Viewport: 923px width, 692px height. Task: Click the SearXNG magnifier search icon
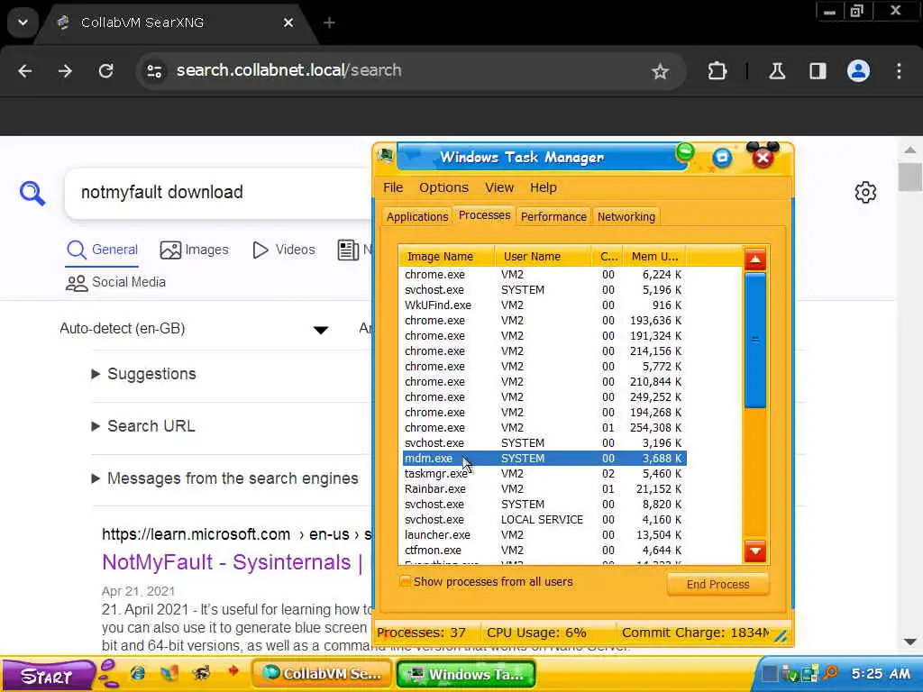point(32,193)
